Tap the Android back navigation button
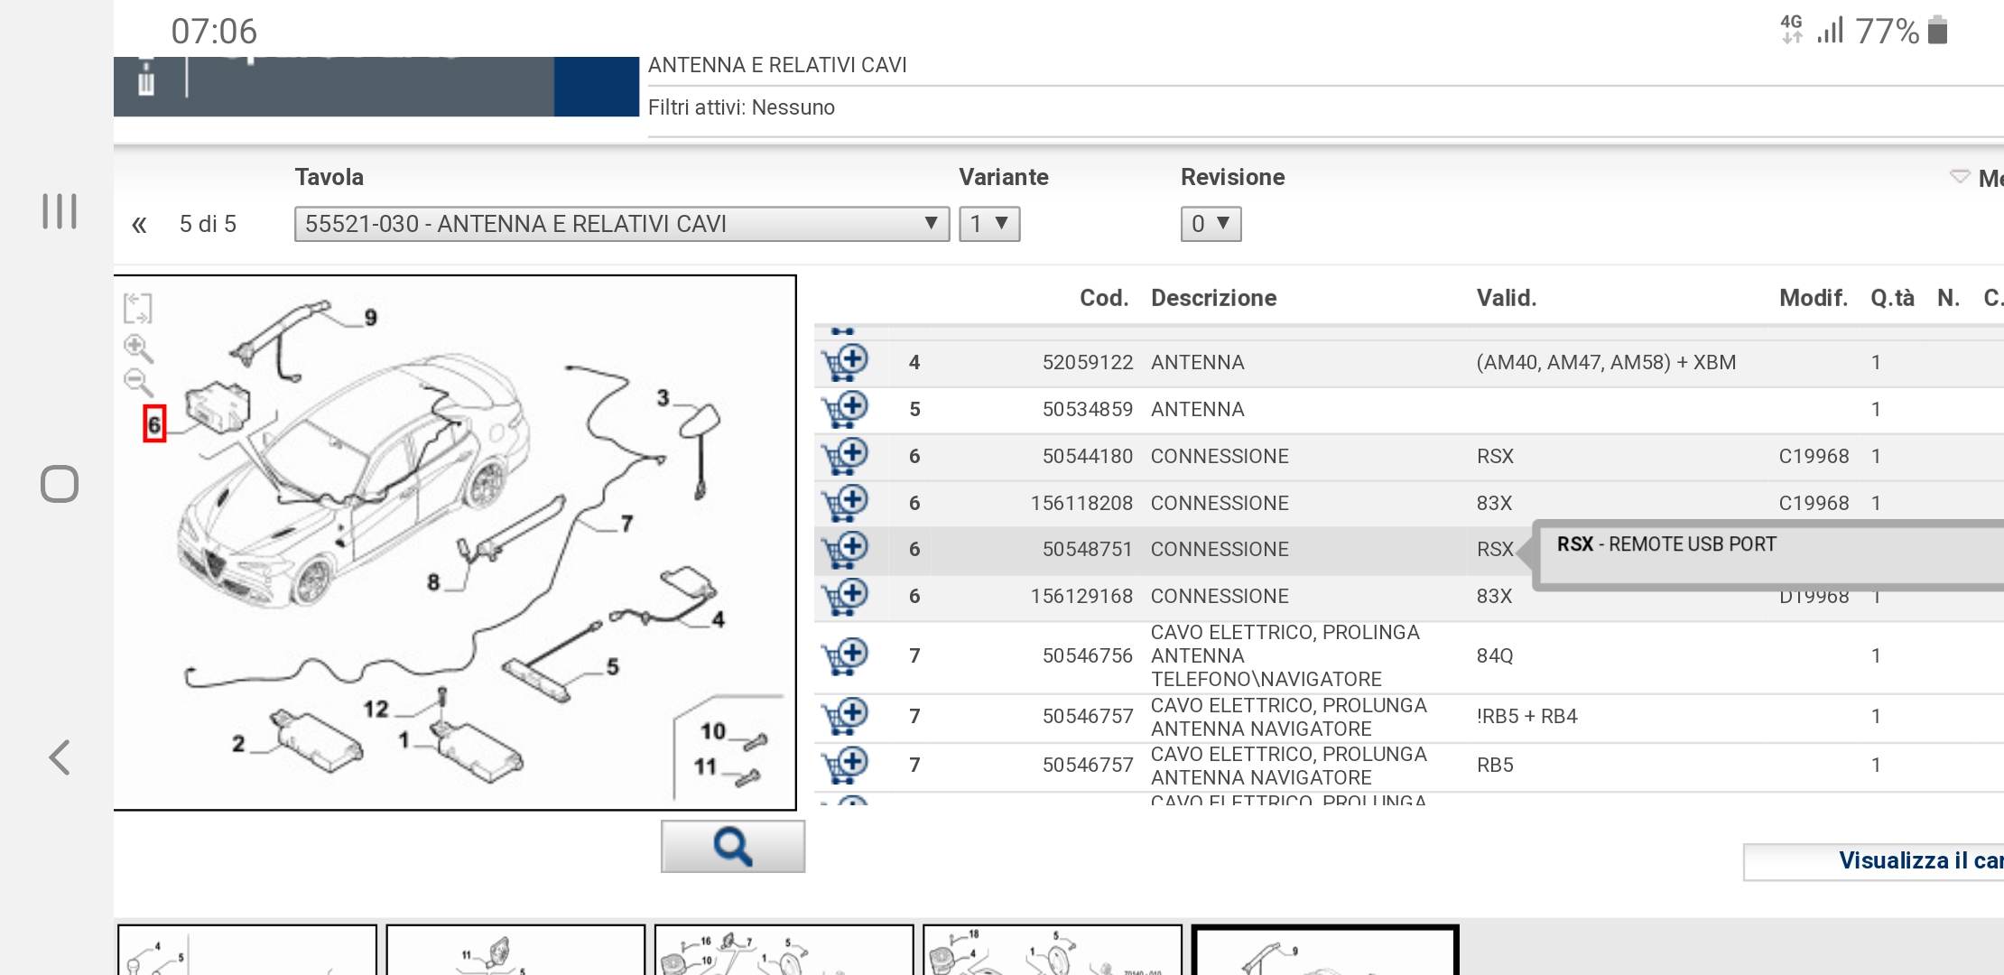Image resolution: width=2004 pixels, height=975 pixels. coord(60,757)
